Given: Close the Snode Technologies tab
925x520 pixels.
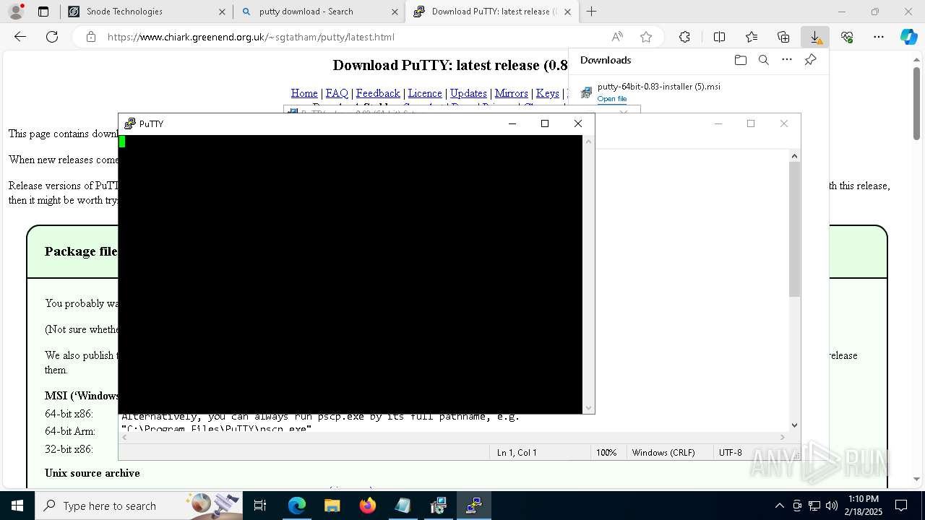Looking at the screenshot, I should (222, 12).
